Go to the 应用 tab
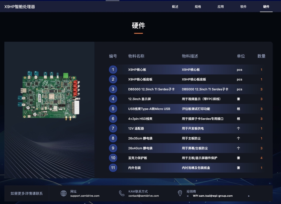281x204 pixels. [x=220, y=7]
